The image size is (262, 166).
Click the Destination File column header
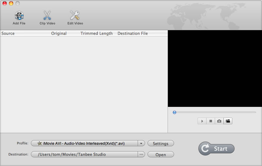[x=133, y=33]
